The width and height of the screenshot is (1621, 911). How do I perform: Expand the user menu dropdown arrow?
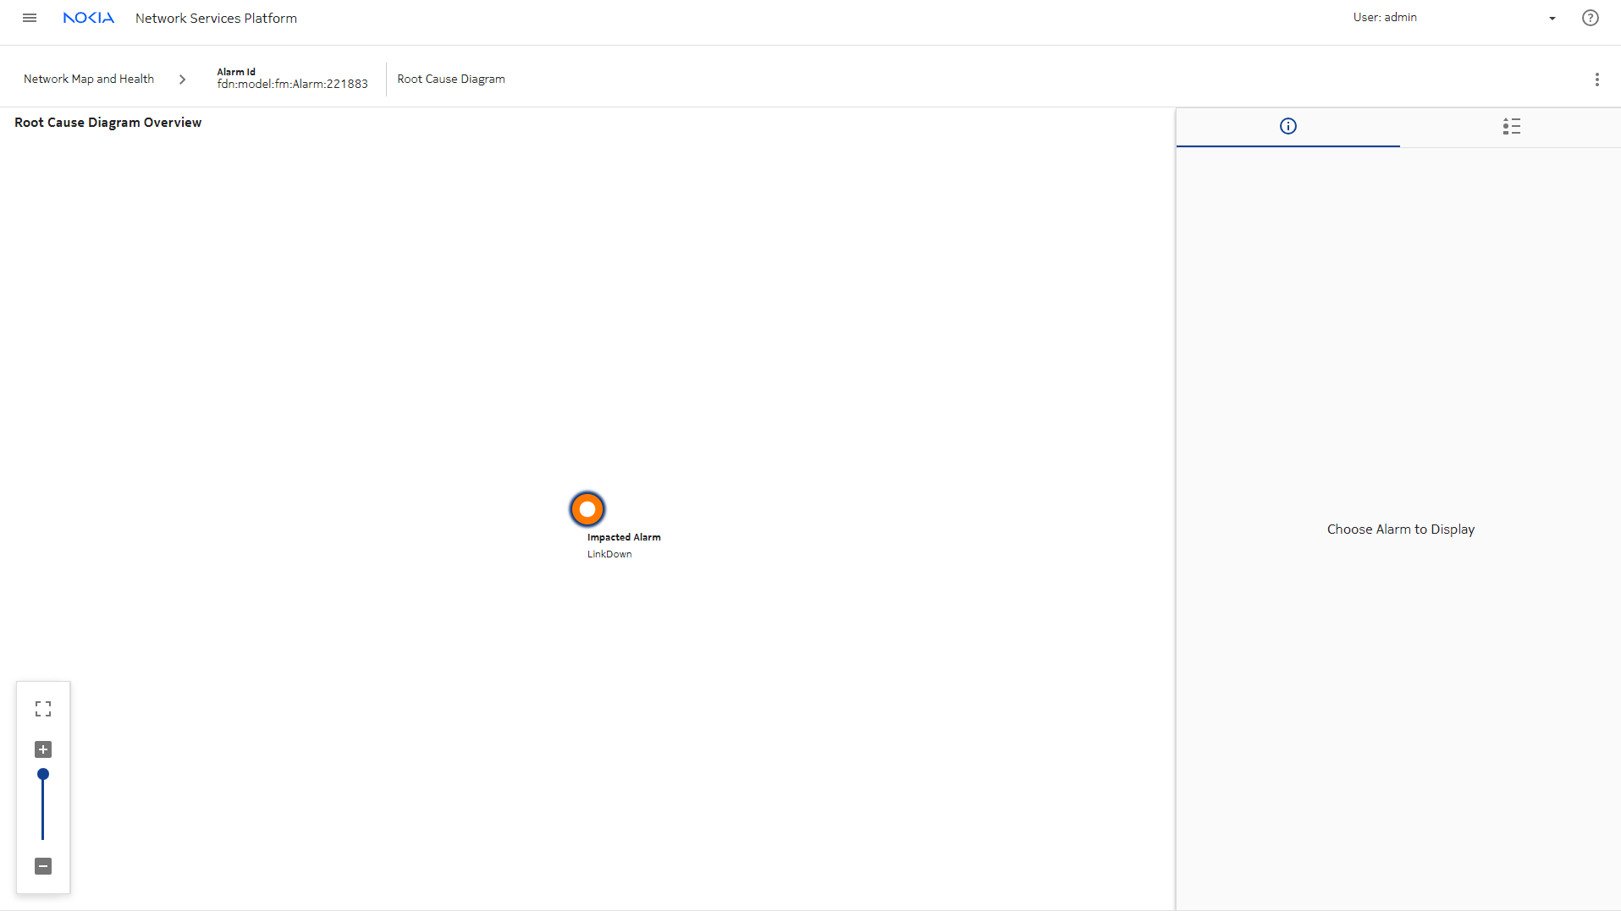click(1552, 19)
